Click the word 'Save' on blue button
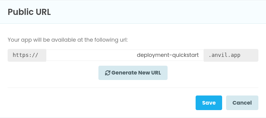 209,103
